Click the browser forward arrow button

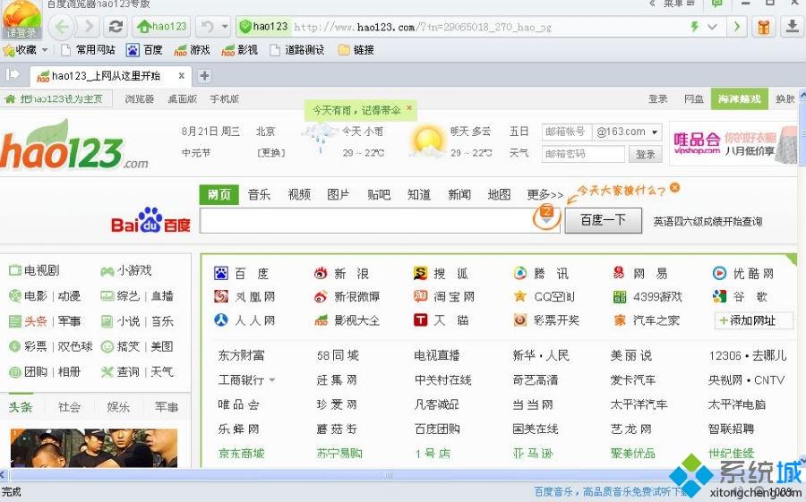89,26
